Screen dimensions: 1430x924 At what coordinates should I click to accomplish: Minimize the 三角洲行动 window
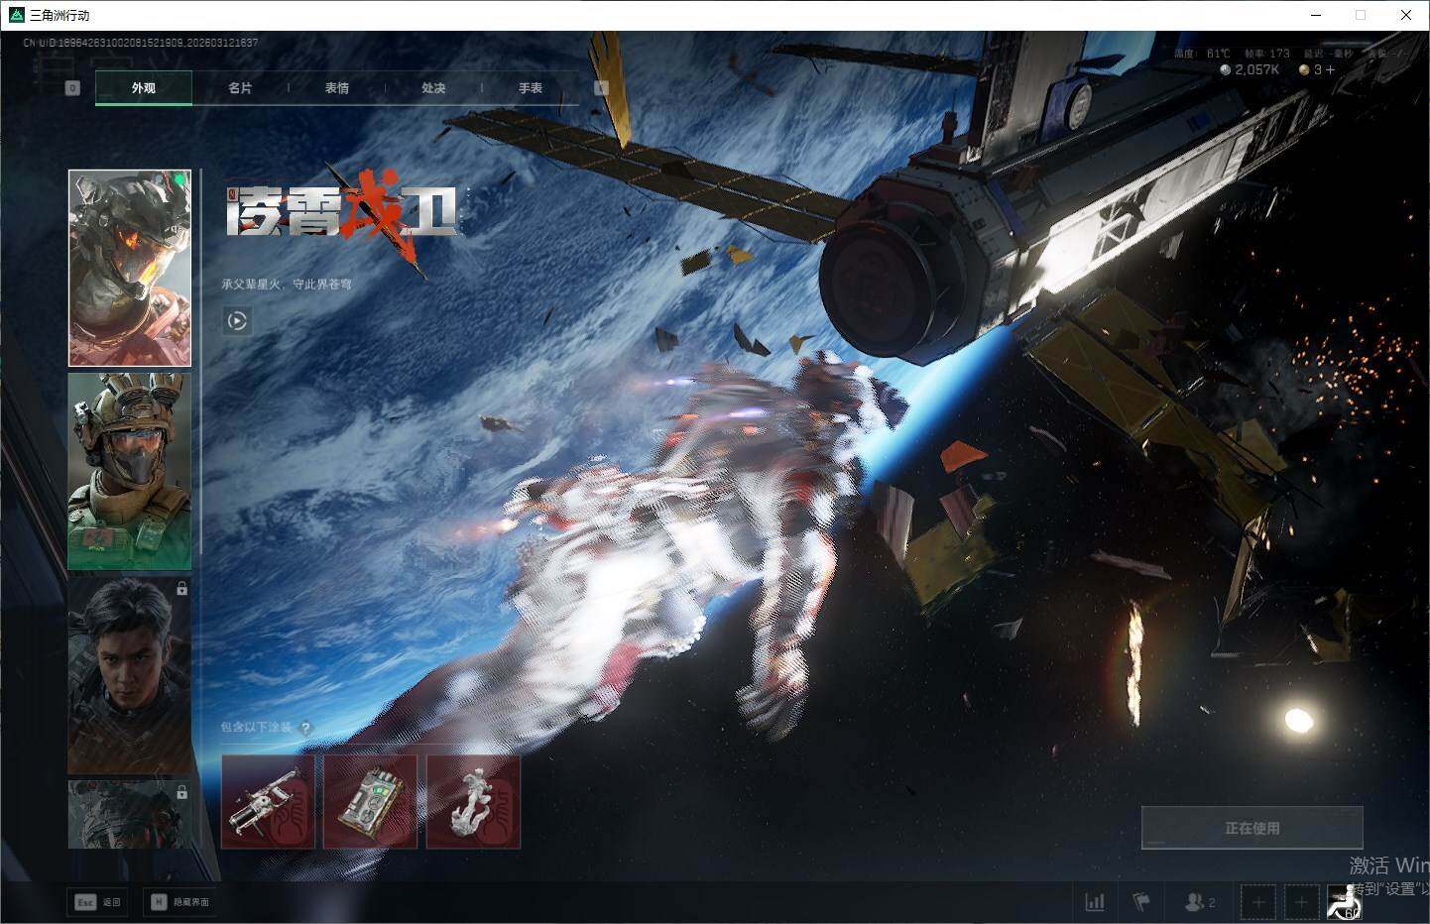[1317, 15]
